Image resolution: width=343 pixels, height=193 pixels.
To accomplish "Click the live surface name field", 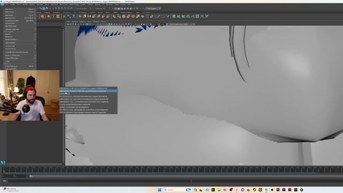I will pyautogui.click(x=81, y=9).
